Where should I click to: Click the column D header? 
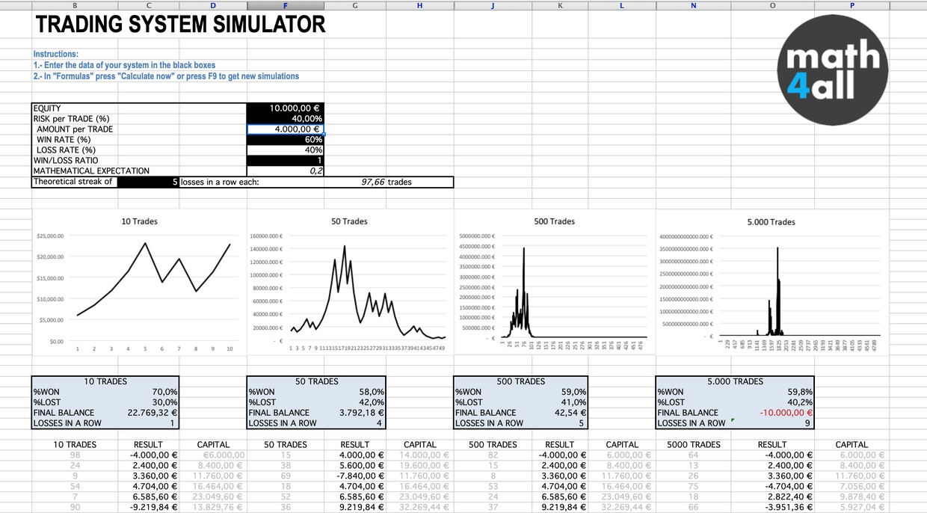point(213,5)
